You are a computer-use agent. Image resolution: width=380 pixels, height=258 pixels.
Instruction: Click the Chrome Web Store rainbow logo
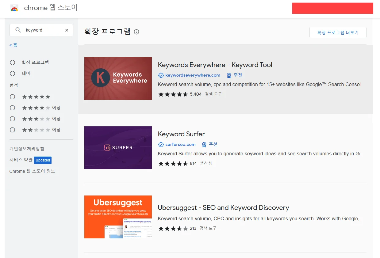[x=14, y=8]
